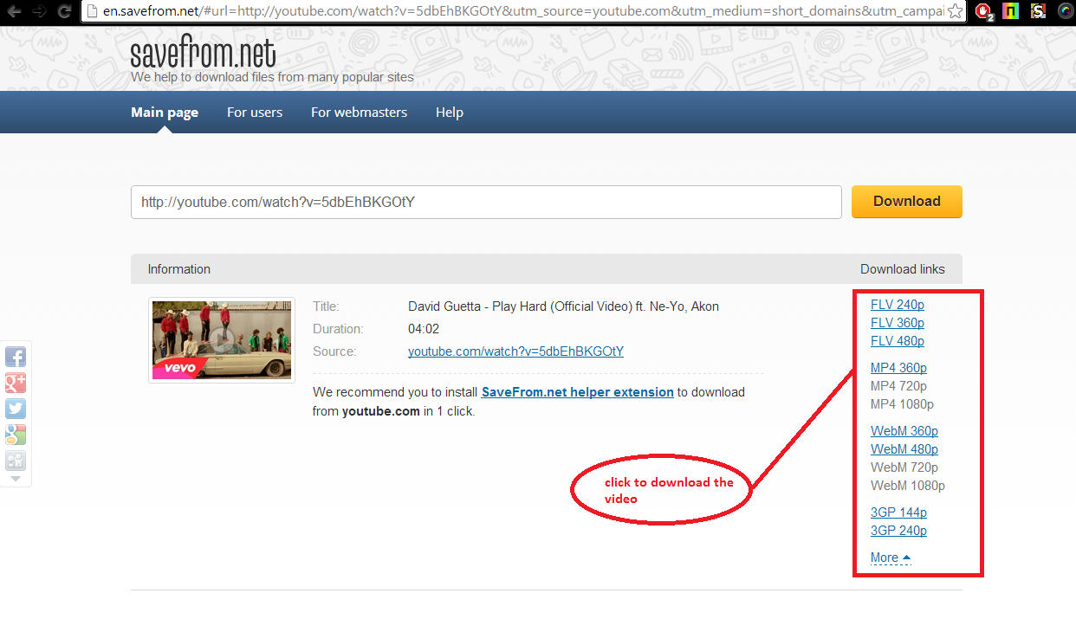1076x619 pixels.
Task: Expand more share options with sidebar arrow
Action: [x=15, y=479]
